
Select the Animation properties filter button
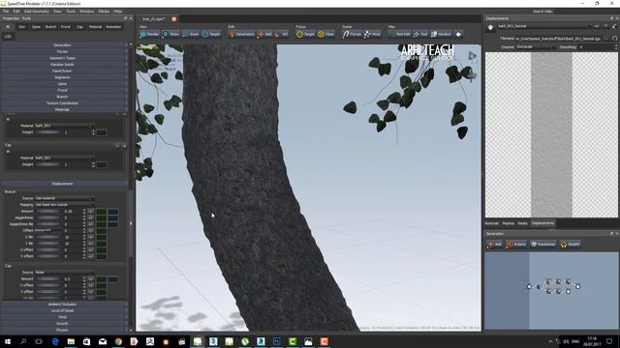[x=113, y=27]
